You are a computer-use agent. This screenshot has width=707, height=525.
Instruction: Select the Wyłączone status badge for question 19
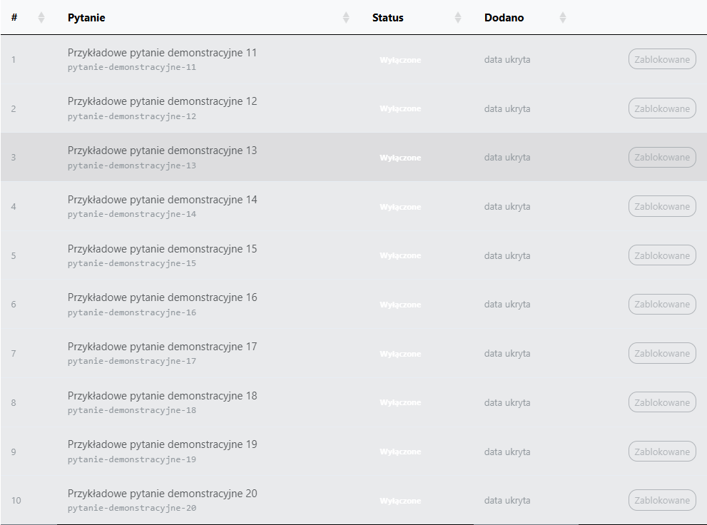(x=400, y=452)
